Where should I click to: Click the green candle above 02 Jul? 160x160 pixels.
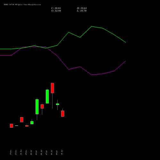click(x=32, y=123)
